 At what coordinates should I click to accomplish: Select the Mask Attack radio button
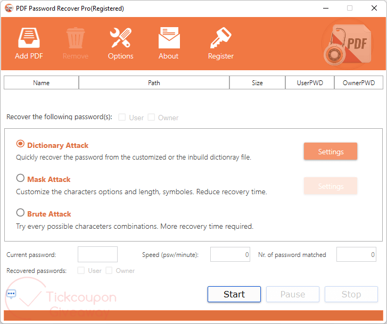(x=20, y=178)
